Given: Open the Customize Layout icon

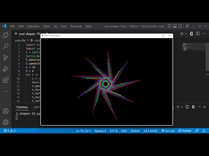Looking at the screenshot, I should tap(187, 26).
